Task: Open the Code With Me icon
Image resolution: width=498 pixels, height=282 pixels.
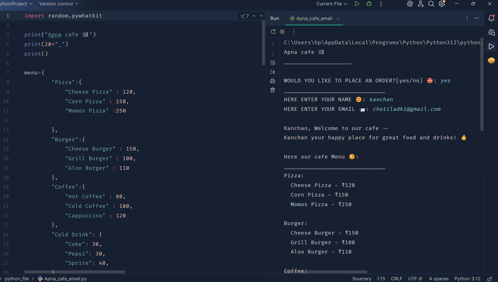Action: [x=421, y=4]
